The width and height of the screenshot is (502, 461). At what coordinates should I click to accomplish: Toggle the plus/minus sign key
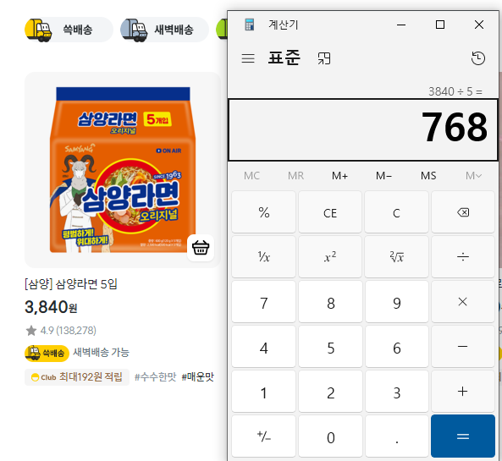(x=263, y=436)
